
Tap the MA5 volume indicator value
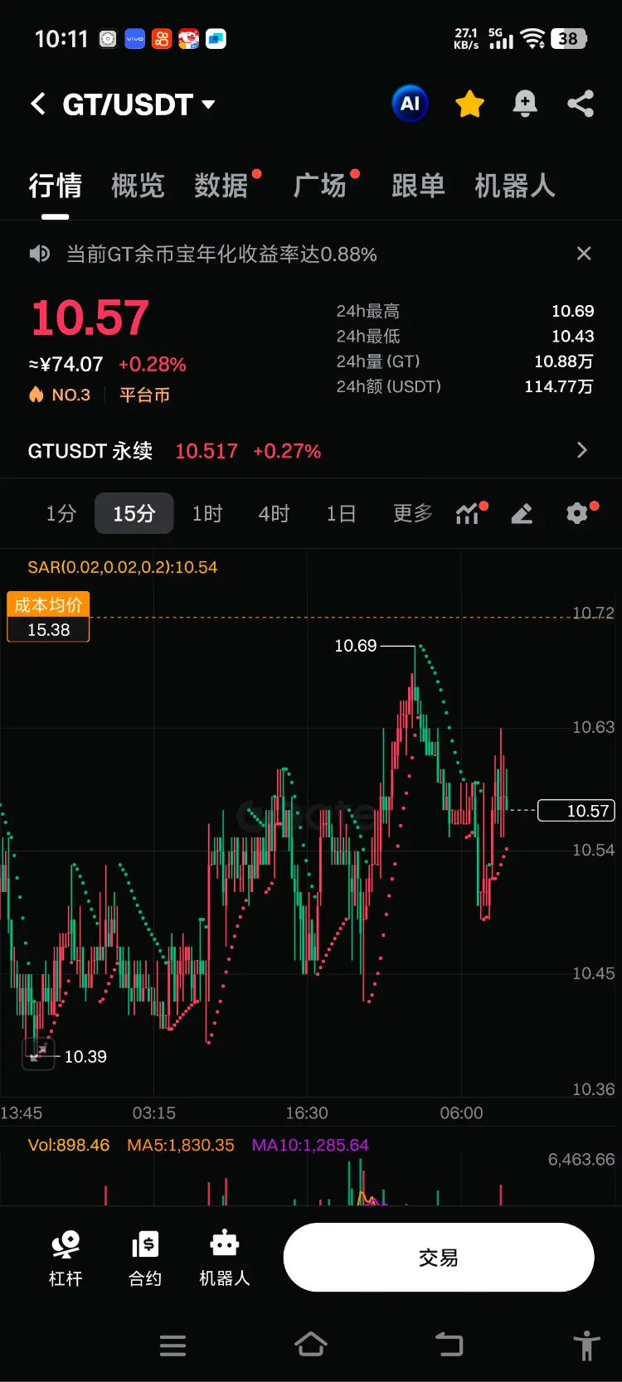coord(181,1145)
